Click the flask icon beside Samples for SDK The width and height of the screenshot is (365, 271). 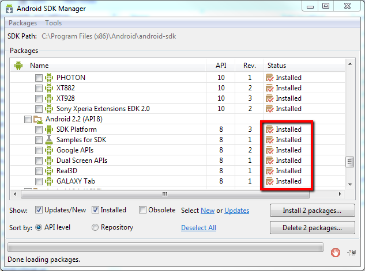[49, 140]
